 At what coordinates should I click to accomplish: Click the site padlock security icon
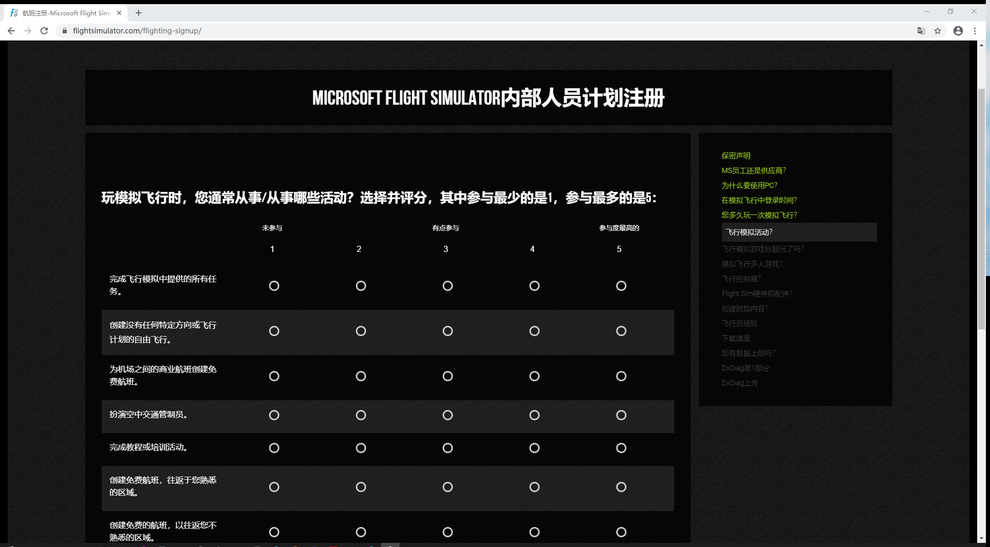64,31
